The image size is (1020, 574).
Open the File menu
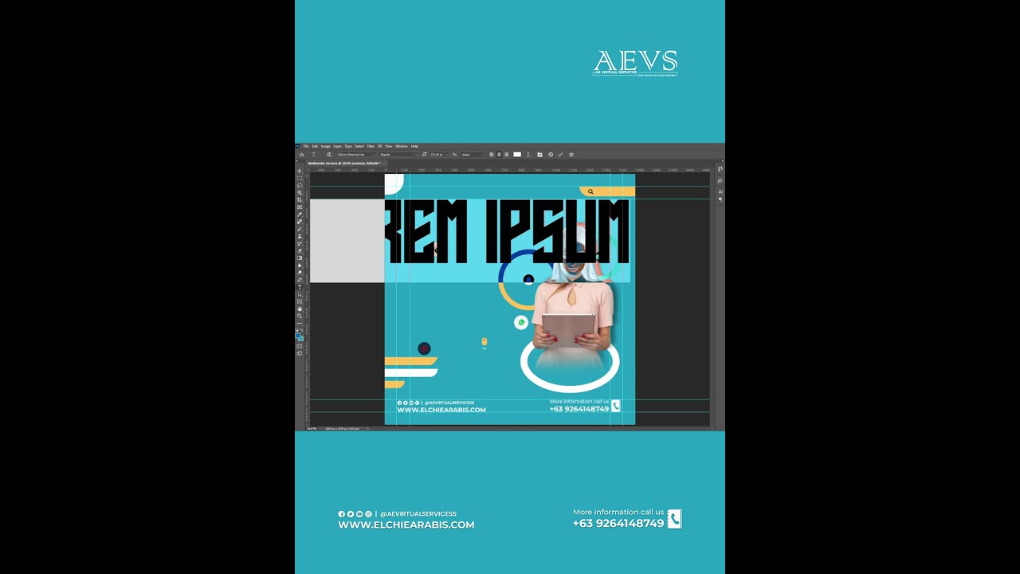click(x=306, y=146)
